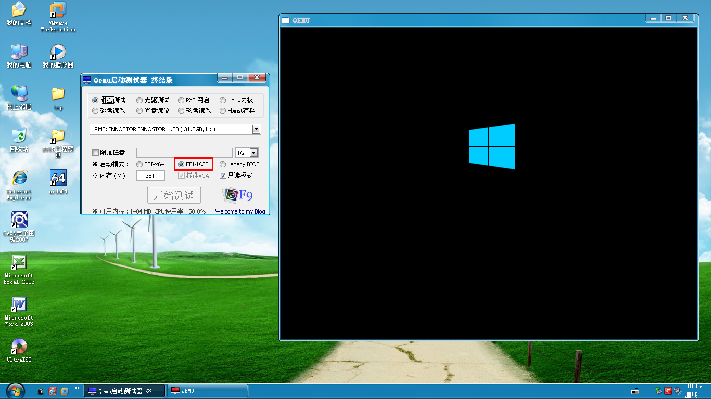Open the 我的电脑 desktop icon

[19, 56]
